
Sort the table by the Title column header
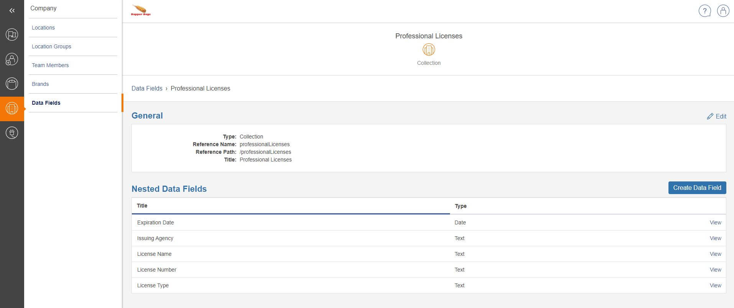coord(142,206)
